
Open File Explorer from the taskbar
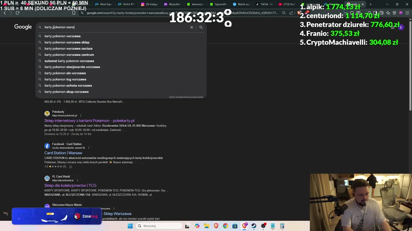click(x=206, y=226)
